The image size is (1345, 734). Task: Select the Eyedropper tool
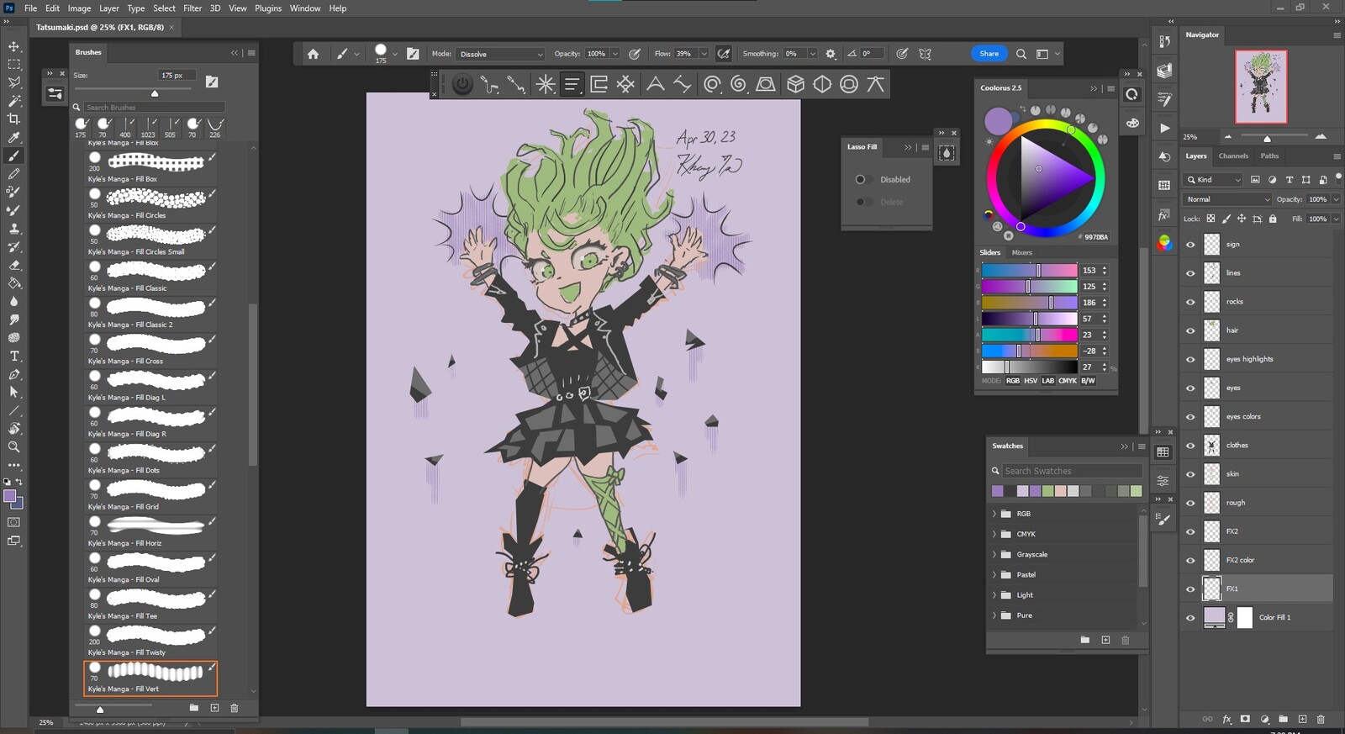pyautogui.click(x=13, y=137)
